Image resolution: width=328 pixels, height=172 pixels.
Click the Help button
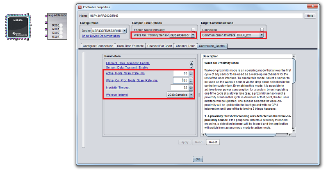click(x=310, y=16)
